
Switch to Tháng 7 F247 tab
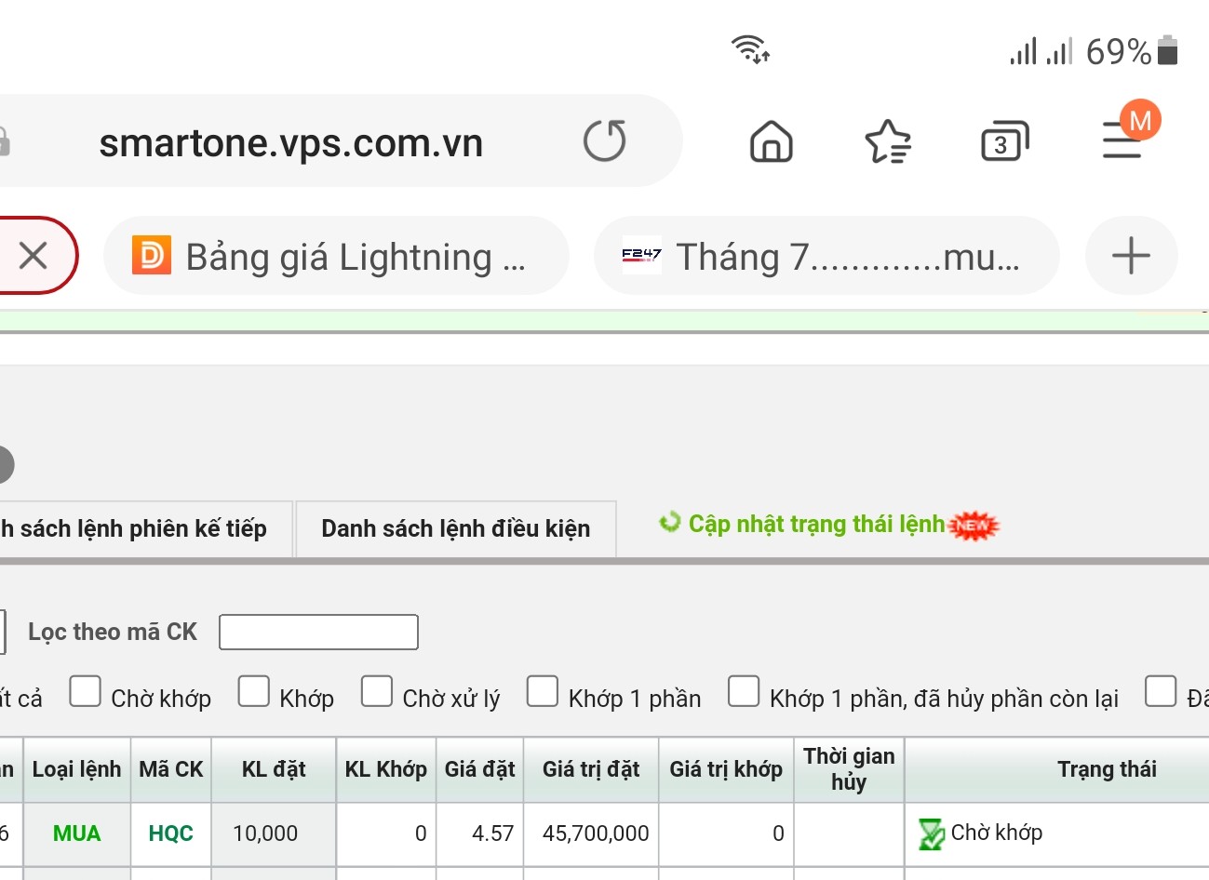pos(826,256)
